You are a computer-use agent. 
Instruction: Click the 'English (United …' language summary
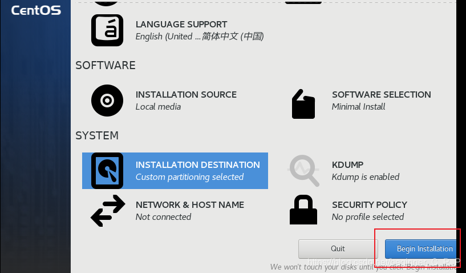click(200, 37)
